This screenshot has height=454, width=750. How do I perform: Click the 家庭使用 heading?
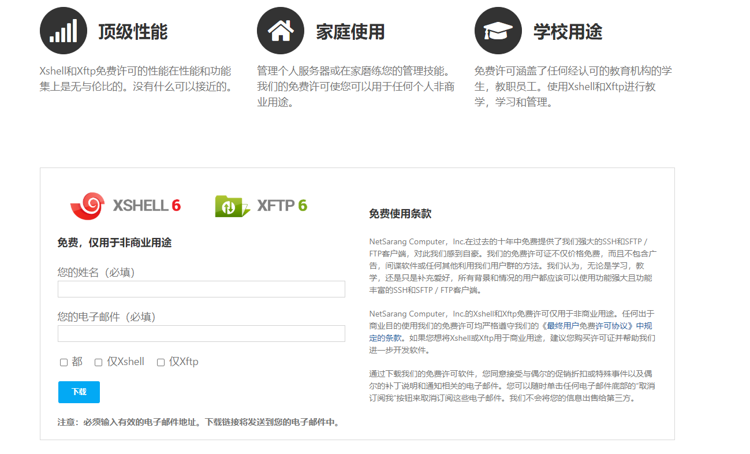point(350,32)
